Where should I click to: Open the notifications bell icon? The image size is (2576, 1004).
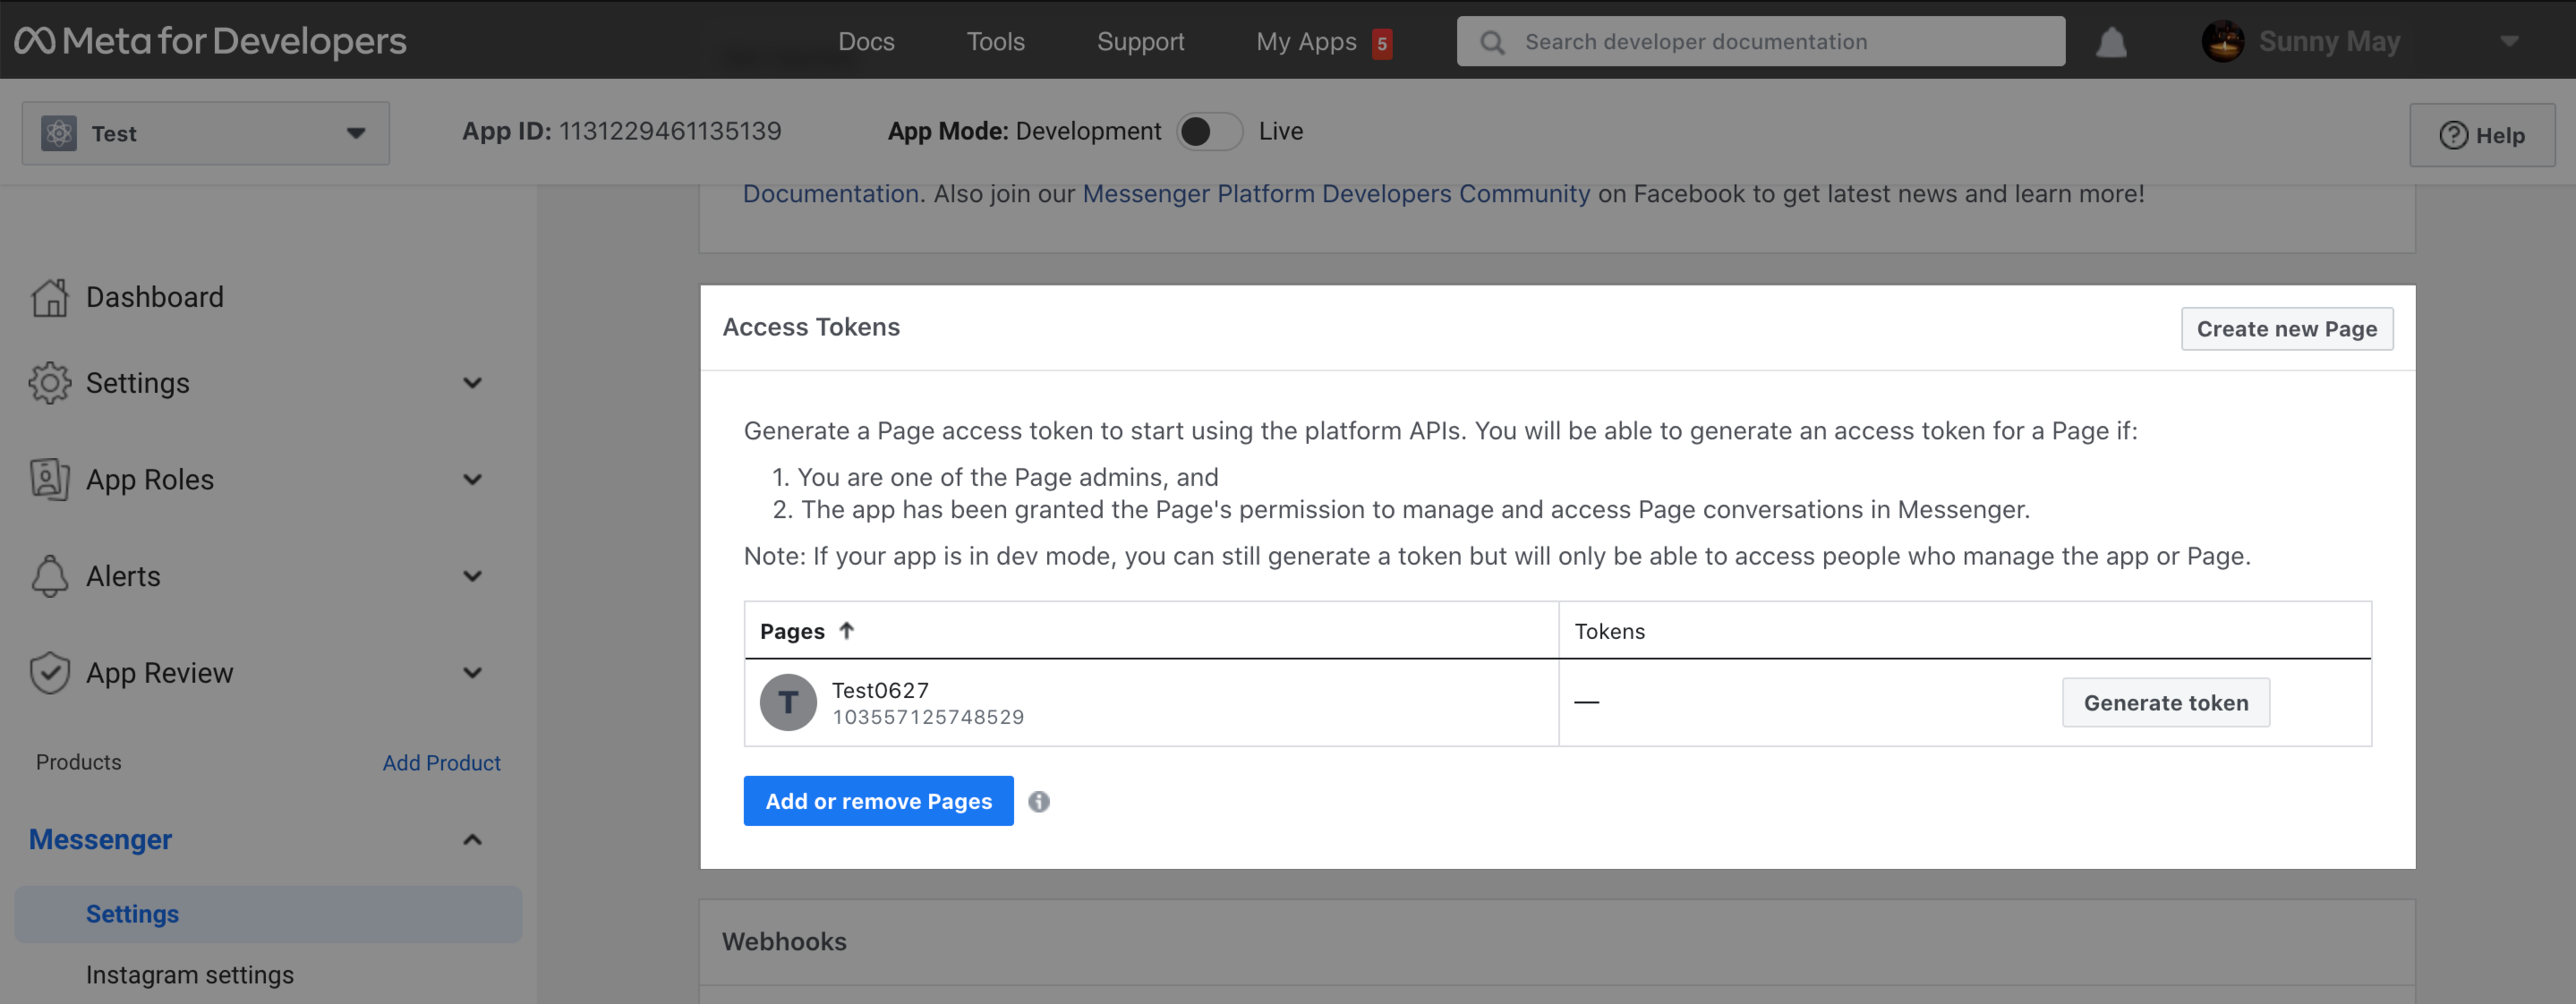[x=2111, y=42]
